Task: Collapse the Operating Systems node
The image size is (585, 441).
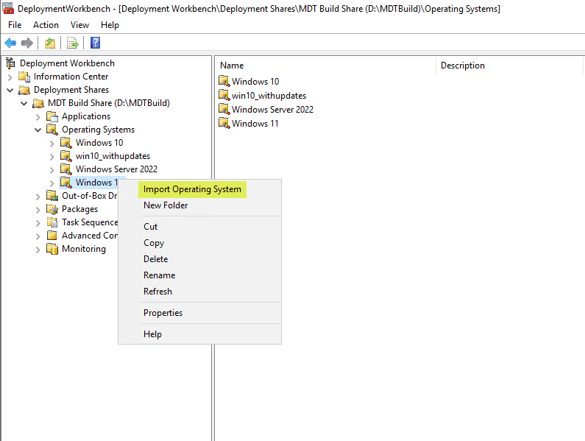Action: (x=38, y=130)
